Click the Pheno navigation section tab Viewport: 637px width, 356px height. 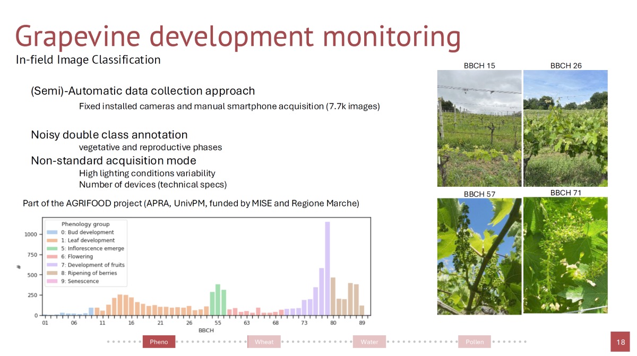[x=159, y=342]
